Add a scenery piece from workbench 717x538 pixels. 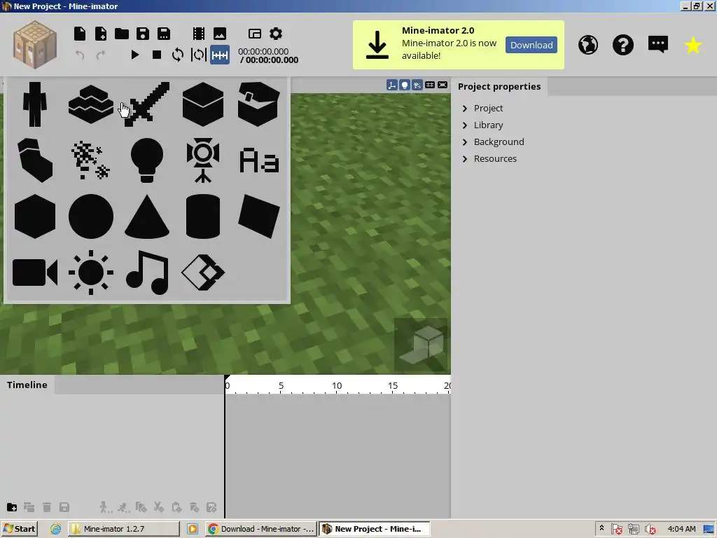pyautogui.click(x=90, y=104)
